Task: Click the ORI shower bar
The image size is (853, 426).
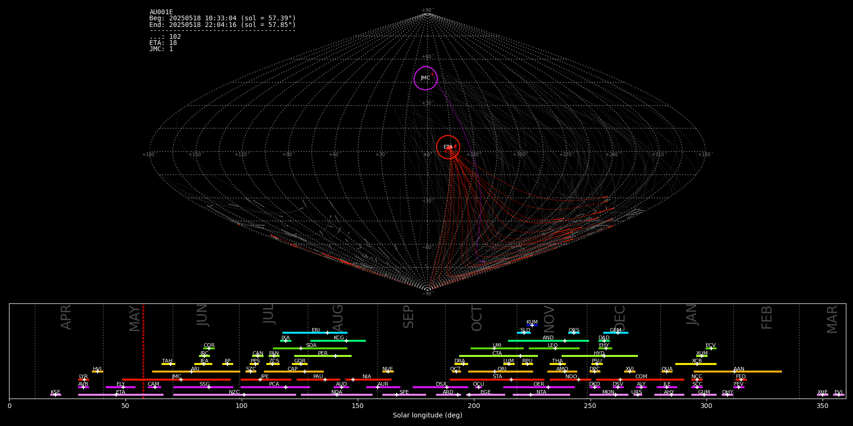Action: (500, 372)
